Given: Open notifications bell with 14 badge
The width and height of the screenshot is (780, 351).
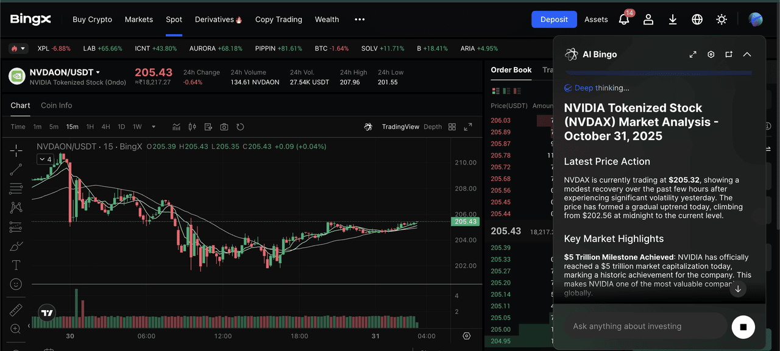Looking at the screenshot, I should [624, 19].
